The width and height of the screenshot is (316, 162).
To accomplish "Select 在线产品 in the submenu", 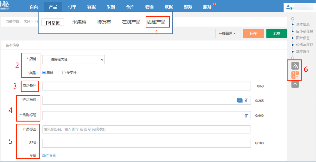I will pyautogui.click(x=131, y=22).
